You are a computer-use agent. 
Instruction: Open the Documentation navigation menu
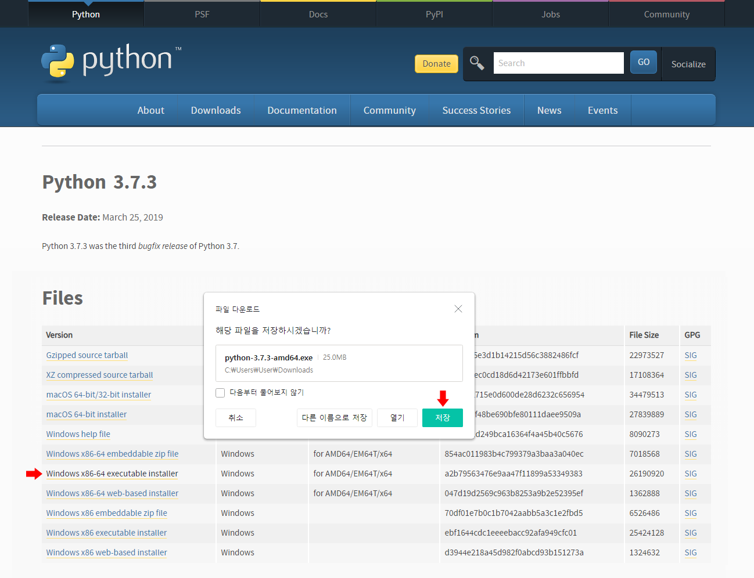click(x=302, y=110)
